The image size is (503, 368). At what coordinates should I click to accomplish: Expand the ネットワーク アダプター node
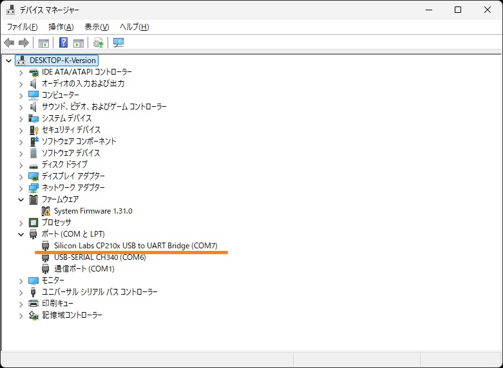pyautogui.click(x=21, y=188)
